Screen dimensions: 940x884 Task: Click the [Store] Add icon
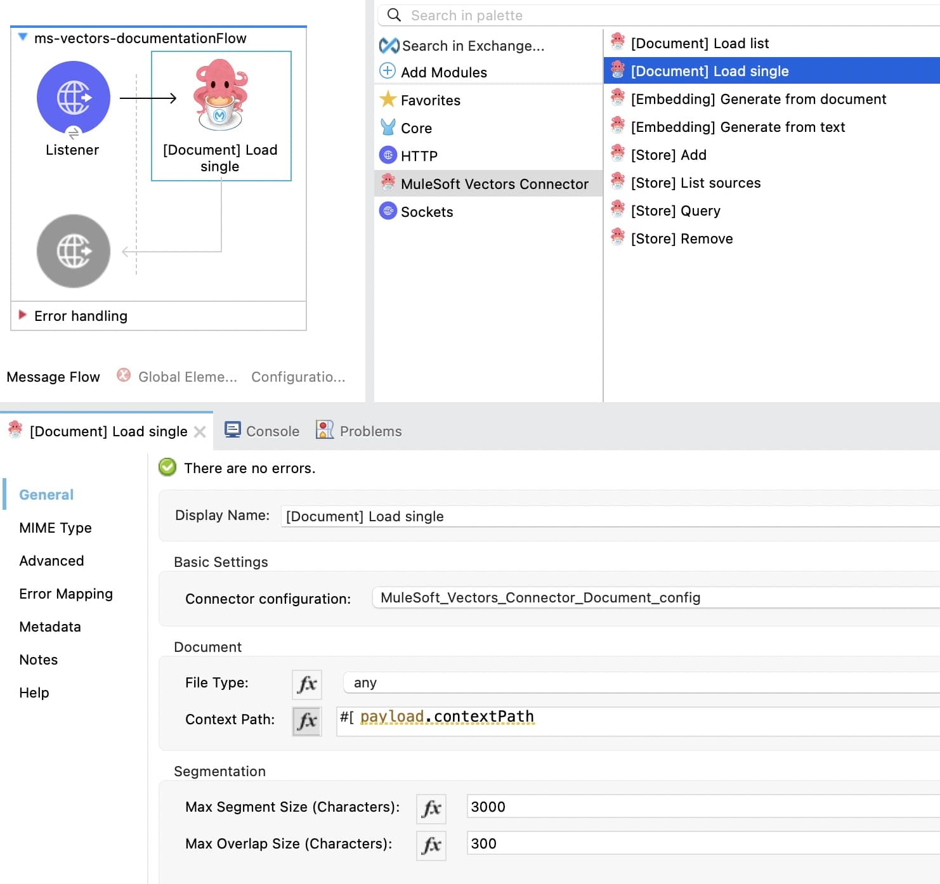(x=618, y=153)
